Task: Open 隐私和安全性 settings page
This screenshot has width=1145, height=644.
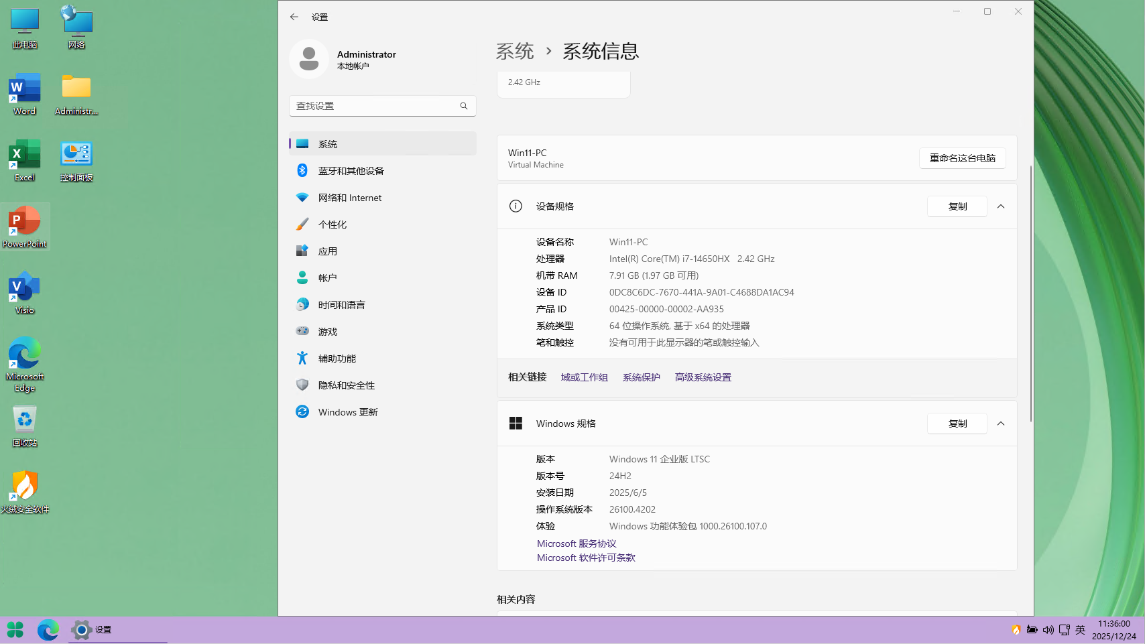Action: 346,385
